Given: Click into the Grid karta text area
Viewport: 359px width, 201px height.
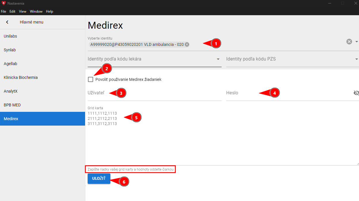Looking at the screenshot, I should [x=223, y=137].
